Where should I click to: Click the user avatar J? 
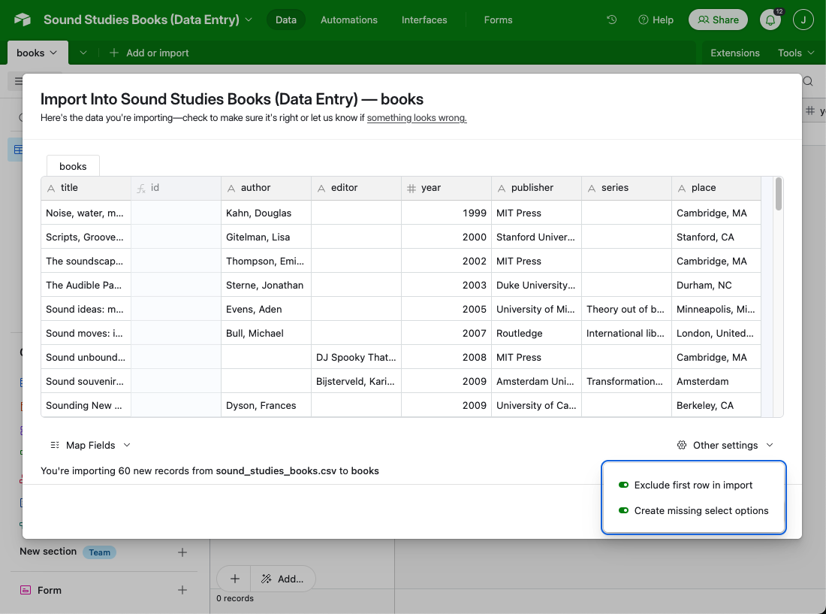point(803,20)
